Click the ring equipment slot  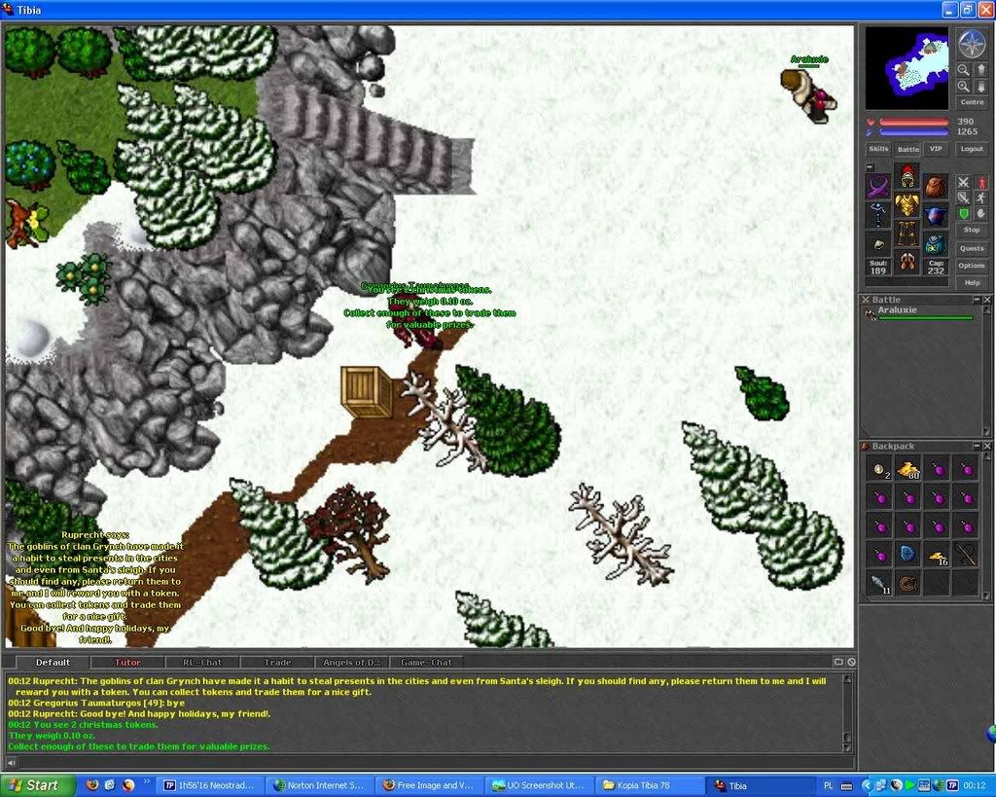[879, 244]
